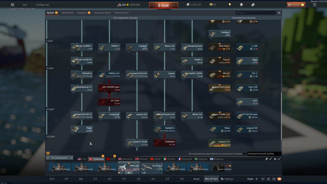Select the Leopard 2 PL premium tank
The width and height of the screenshot is (327, 184).
click(x=220, y=143)
